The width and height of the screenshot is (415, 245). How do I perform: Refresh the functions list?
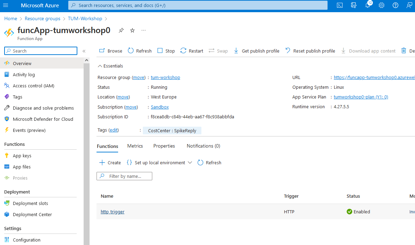point(209,163)
